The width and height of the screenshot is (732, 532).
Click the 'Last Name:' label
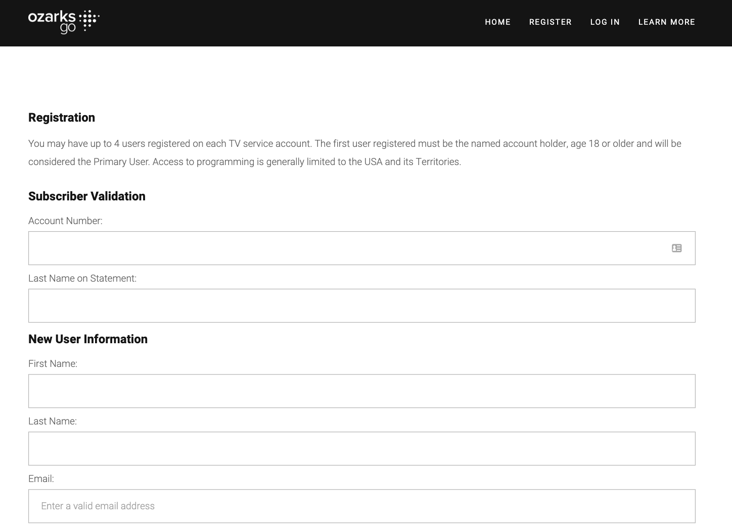coord(53,421)
